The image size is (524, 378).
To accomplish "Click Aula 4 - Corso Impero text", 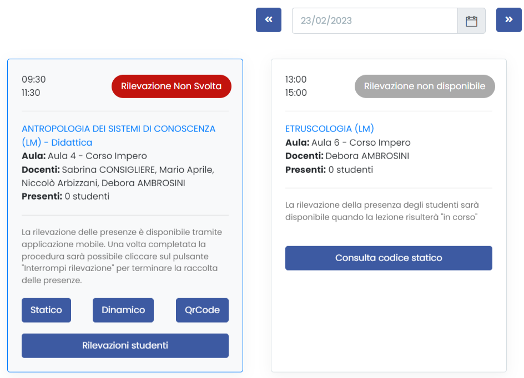I will tap(97, 156).
